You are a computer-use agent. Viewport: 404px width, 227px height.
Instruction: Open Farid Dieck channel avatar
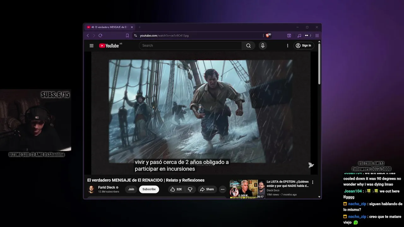(x=91, y=189)
